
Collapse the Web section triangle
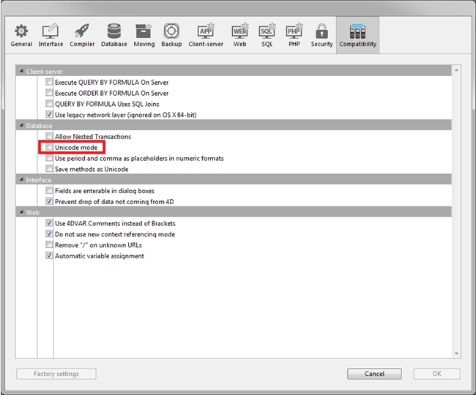pos(21,212)
